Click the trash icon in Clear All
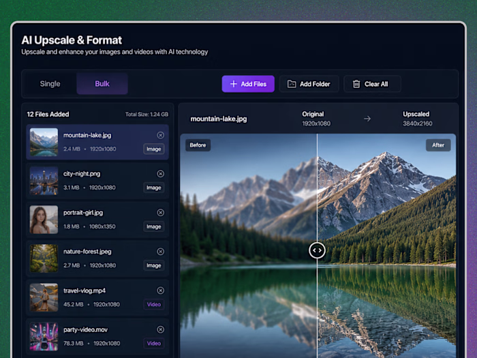477x358 pixels. tap(356, 84)
